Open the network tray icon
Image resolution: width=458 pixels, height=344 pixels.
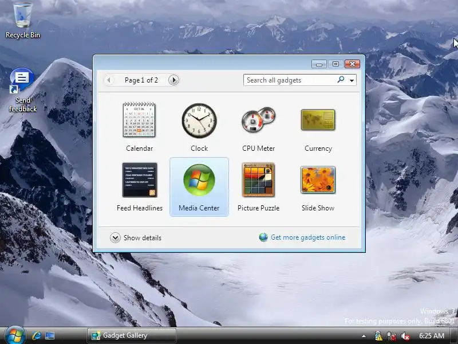[x=392, y=336]
